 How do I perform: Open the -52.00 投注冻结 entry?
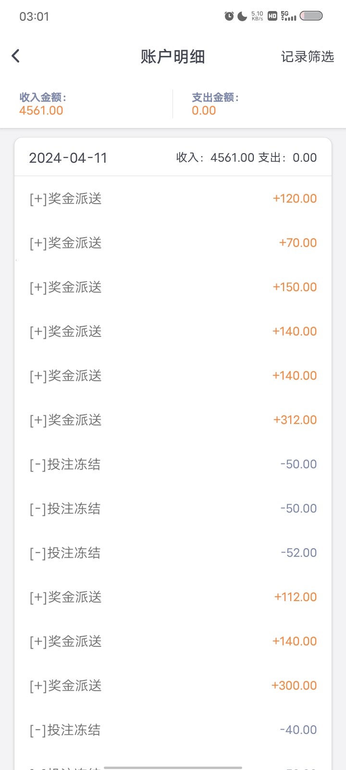coord(173,553)
